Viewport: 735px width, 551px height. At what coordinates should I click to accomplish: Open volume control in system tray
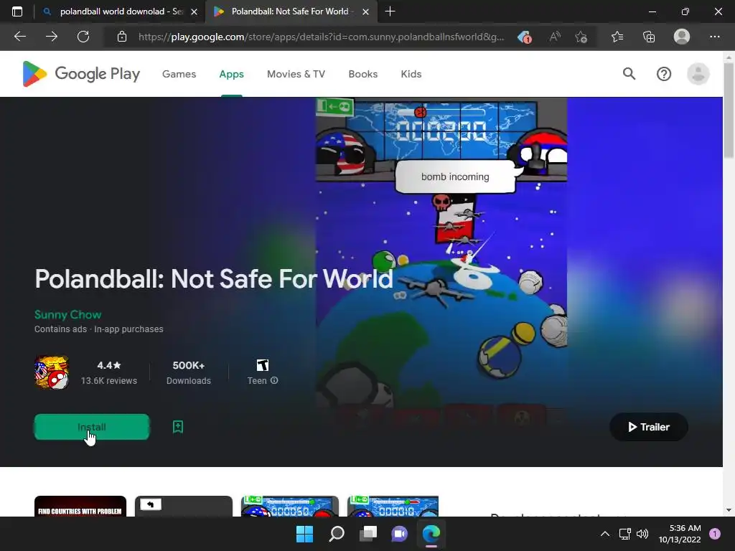(x=642, y=534)
